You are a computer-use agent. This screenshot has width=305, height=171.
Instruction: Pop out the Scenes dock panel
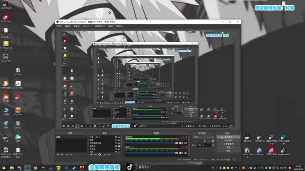click(86, 133)
